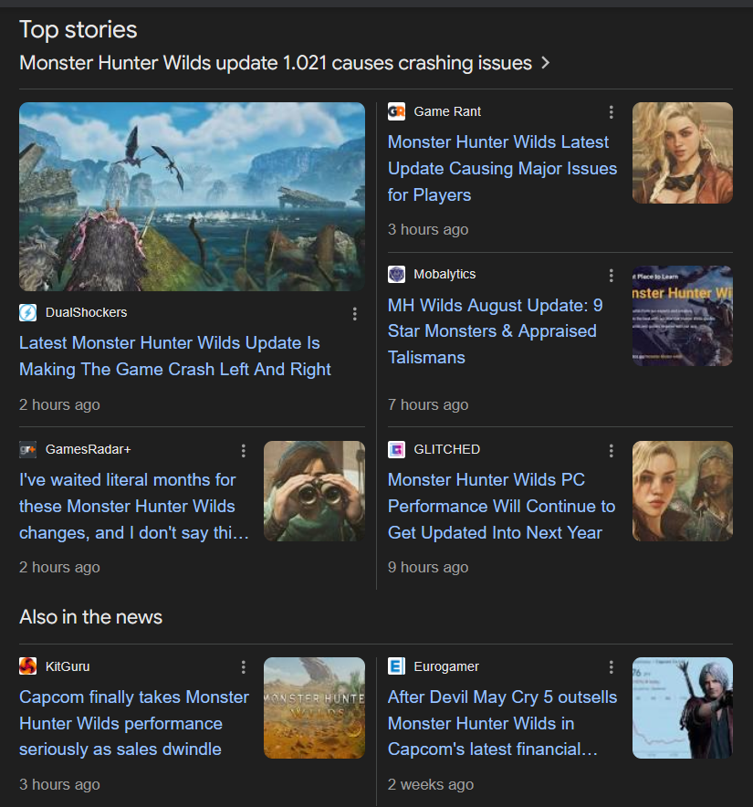Click the 'GamesRadar+' source name
The height and width of the screenshot is (807, 753).
(88, 449)
